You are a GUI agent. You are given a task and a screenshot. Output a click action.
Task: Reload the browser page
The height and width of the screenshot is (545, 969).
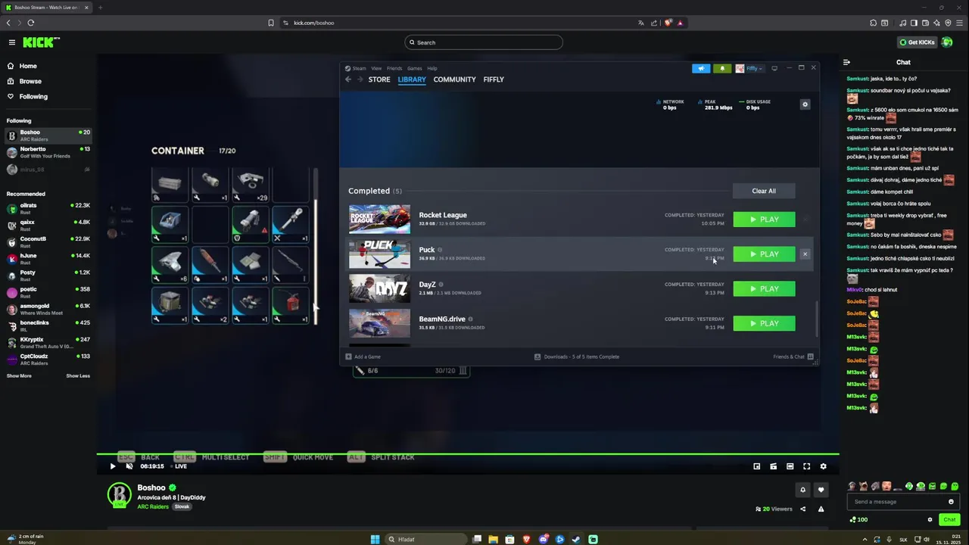(x=31, y=23)
